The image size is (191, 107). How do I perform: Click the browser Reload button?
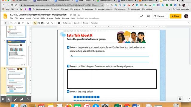point(12,5)
